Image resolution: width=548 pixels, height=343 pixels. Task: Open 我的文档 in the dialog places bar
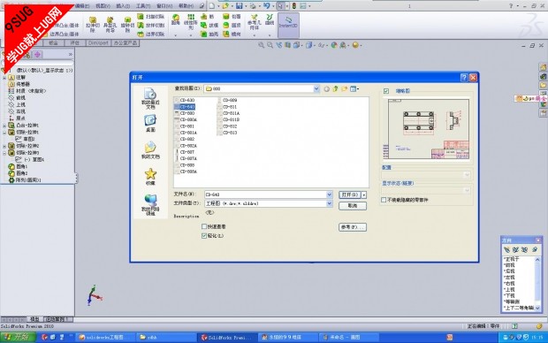point(150,150)
